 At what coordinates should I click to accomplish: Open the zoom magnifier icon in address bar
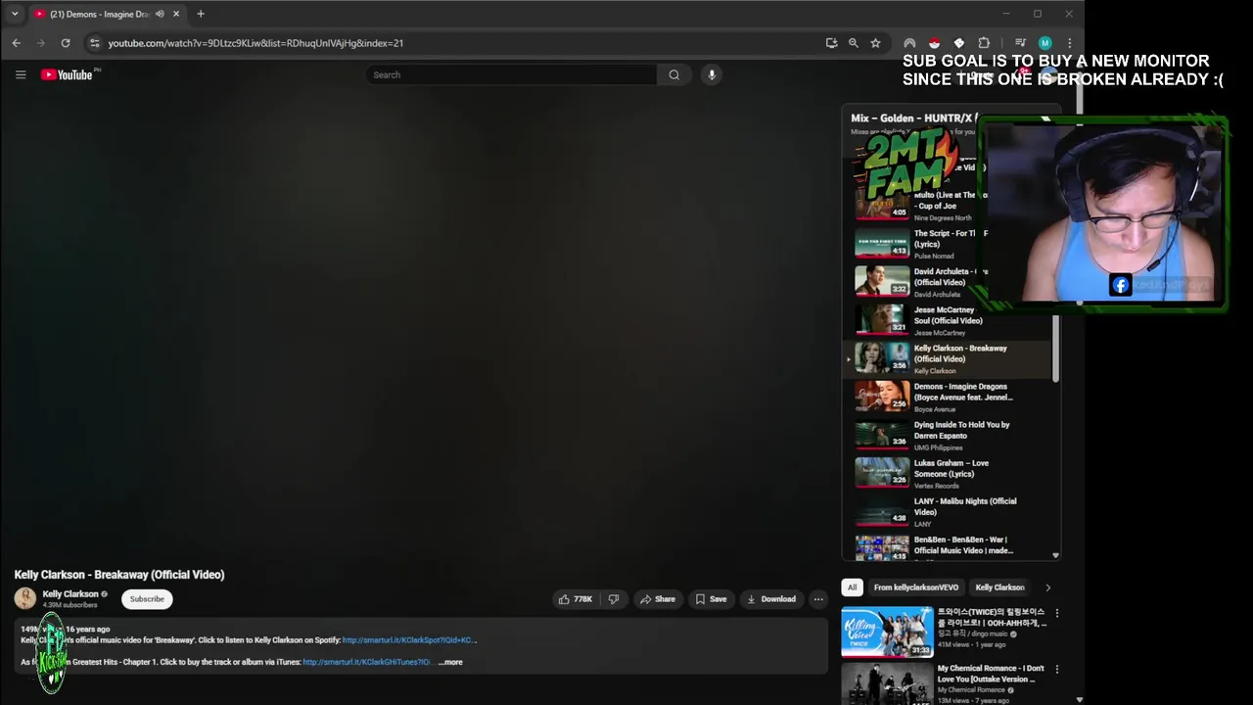[854, 43]
